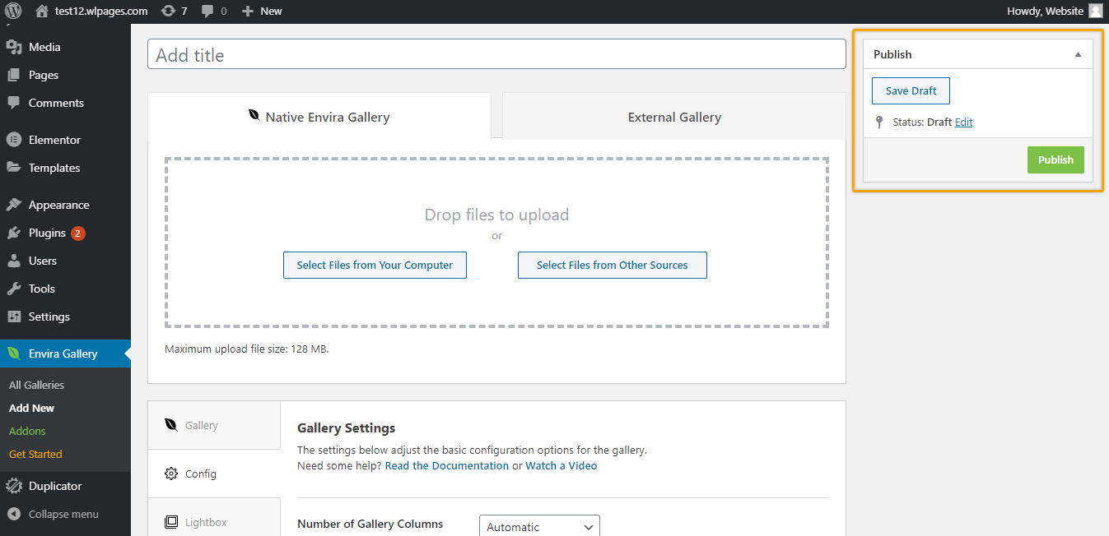Click Select Files from Other Sources

tap(613, 265)
